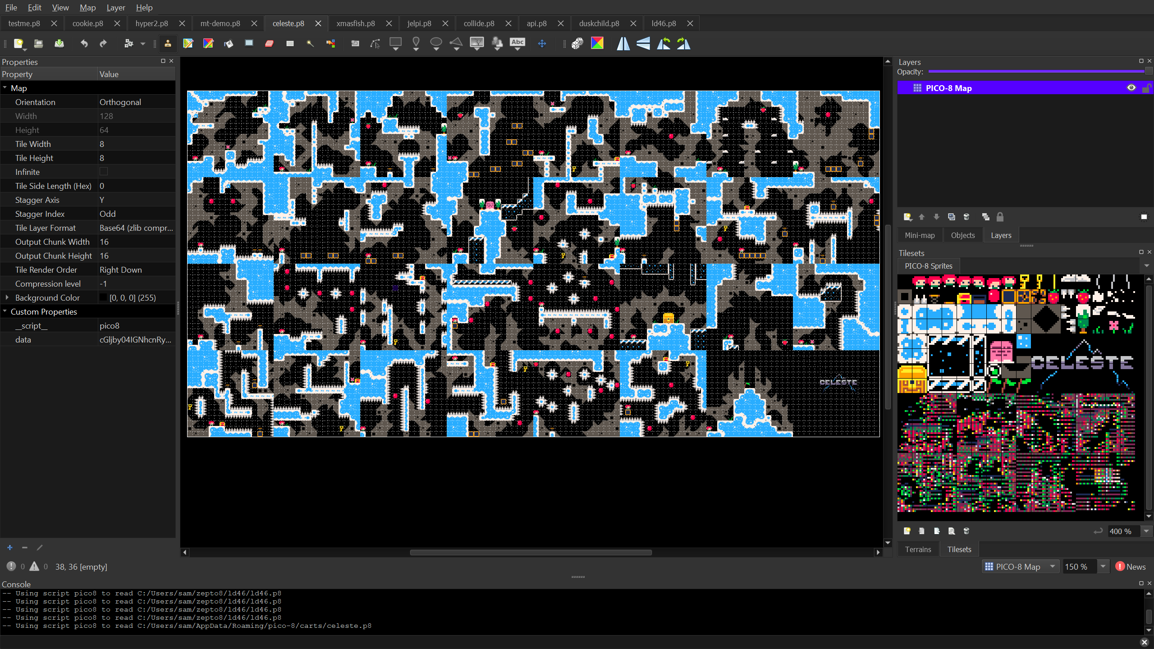Click the Command gear icon

point(128,43)
